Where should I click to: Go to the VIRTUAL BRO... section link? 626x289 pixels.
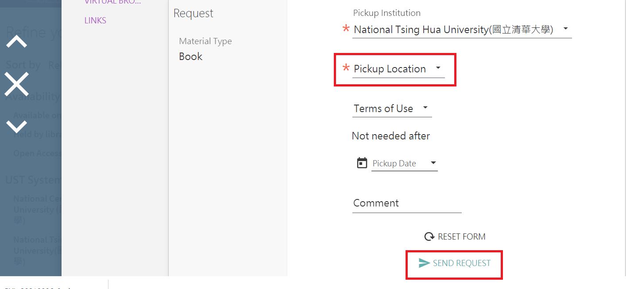pos(112,2)
